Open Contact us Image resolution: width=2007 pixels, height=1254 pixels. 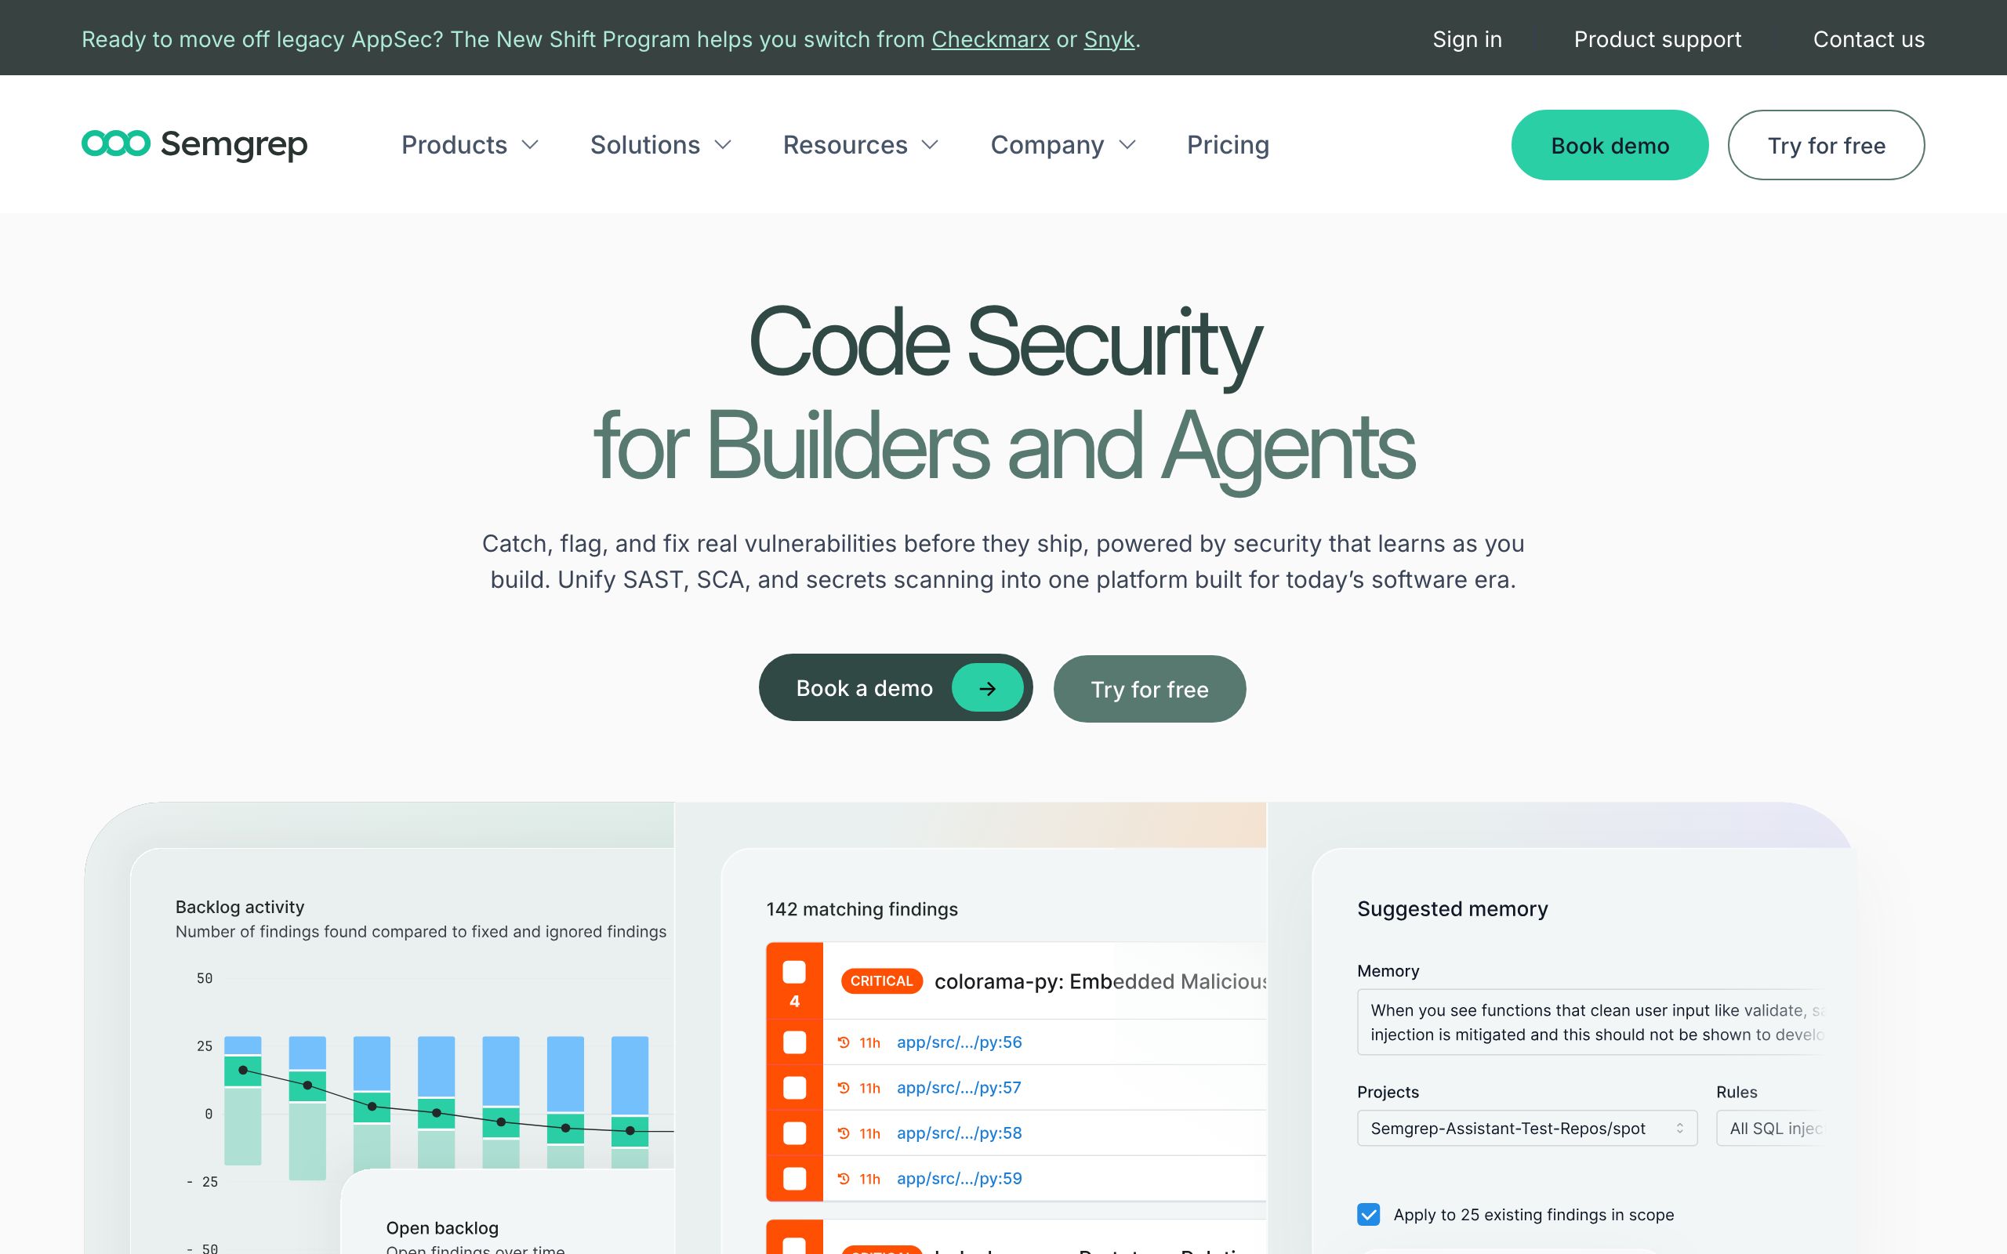click(x=1868, y=39)
